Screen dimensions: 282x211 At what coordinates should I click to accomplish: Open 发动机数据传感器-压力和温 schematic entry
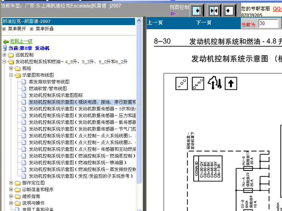tap(82, 116)
